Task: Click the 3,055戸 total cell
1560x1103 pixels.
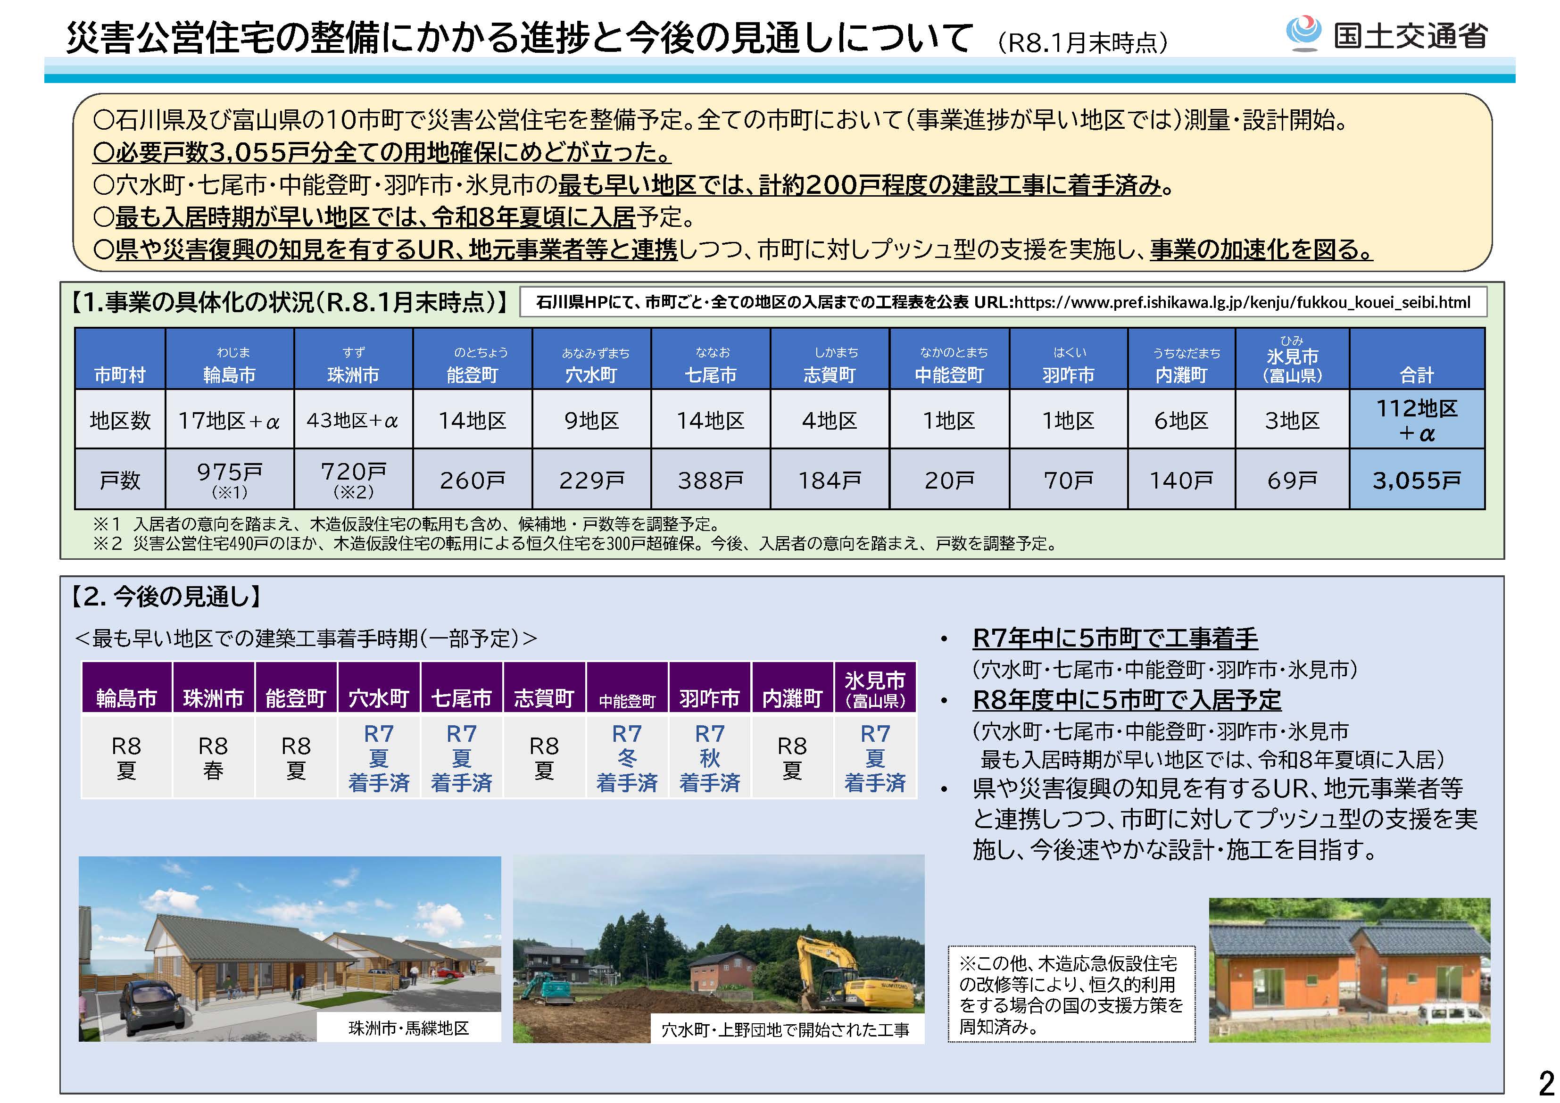Action: click(1417, 480)
